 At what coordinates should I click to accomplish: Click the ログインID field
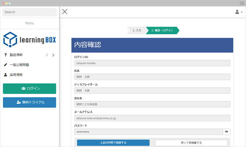tap(152, 63)
